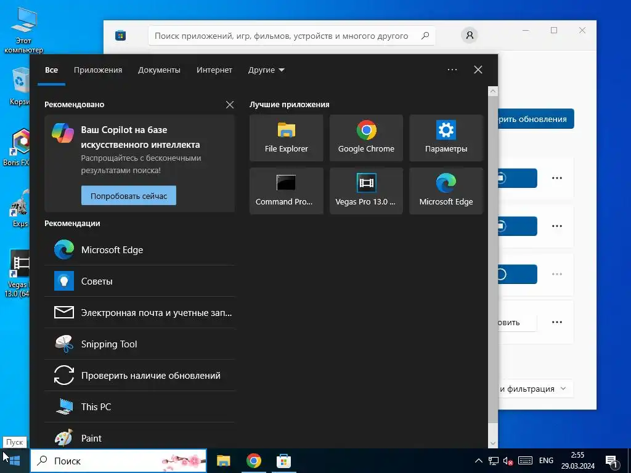Open This PC from recommendations
The width and height of the screenshot is (631, 473).
click(139, 406)
